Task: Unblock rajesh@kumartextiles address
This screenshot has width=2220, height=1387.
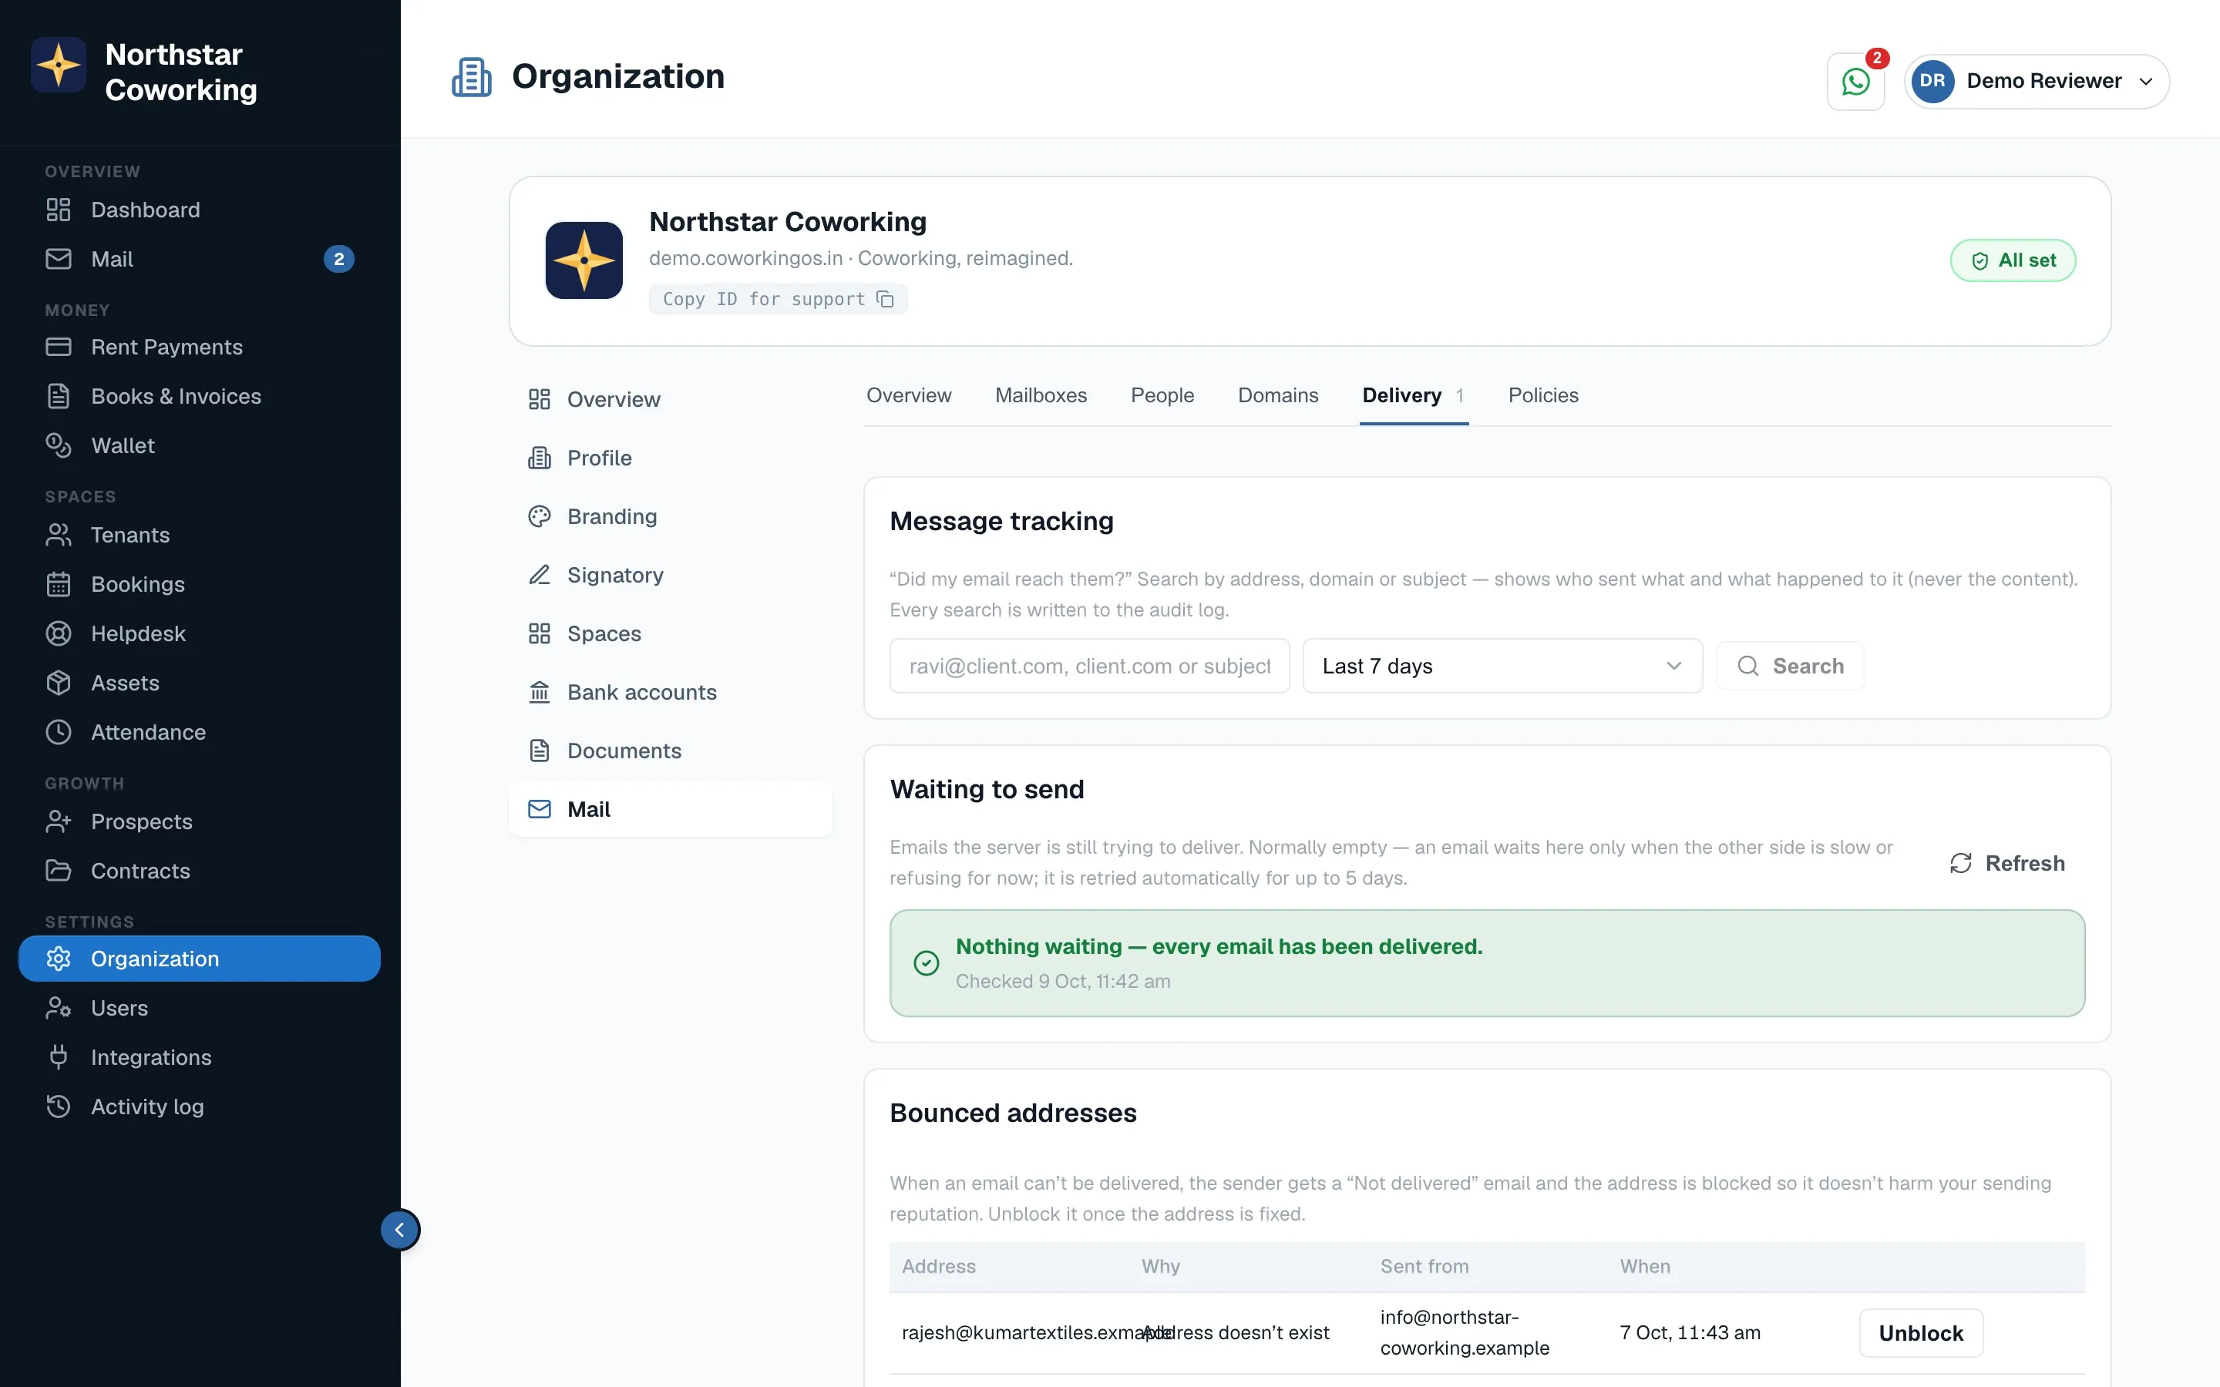Action: [x=1921, y=1333]
